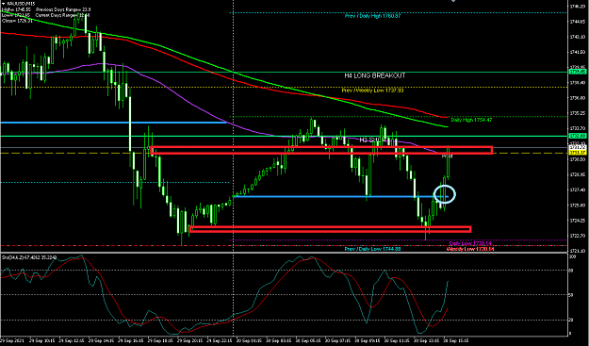Click the 'Close=' value text
The image size is (589, 346).
17,21
